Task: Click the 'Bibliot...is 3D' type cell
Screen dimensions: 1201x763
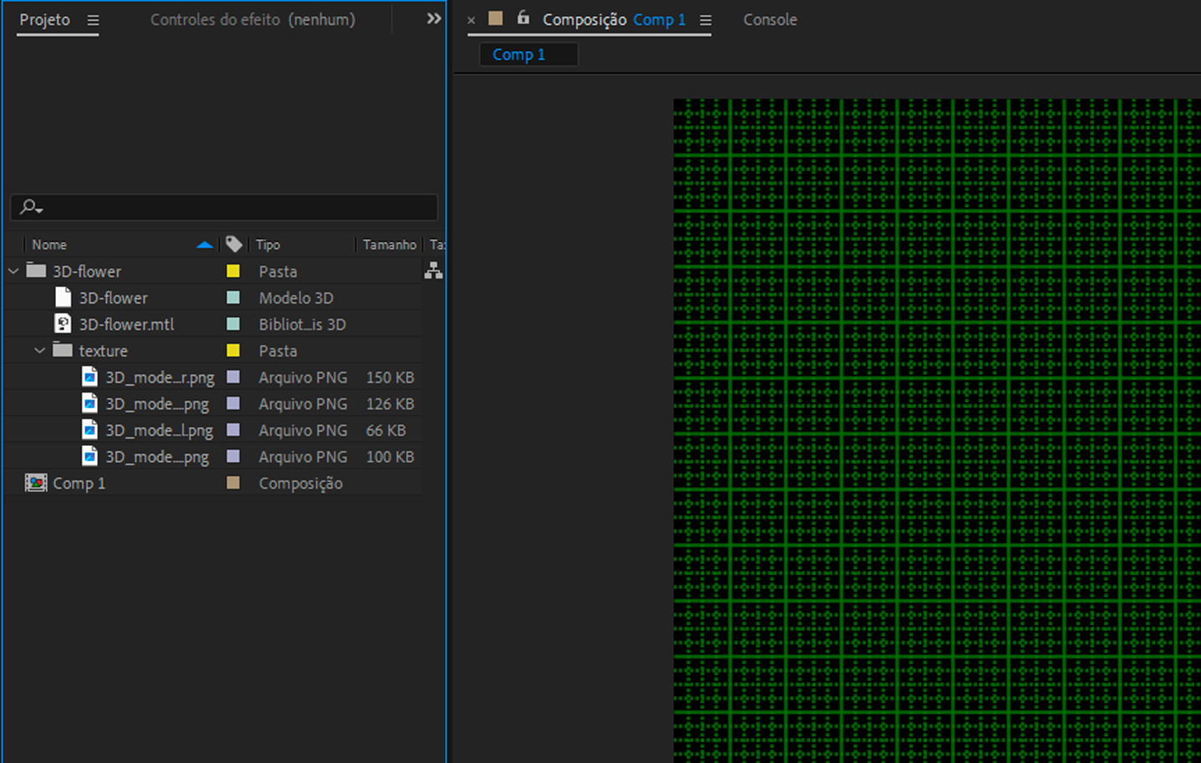Action: 302,324
